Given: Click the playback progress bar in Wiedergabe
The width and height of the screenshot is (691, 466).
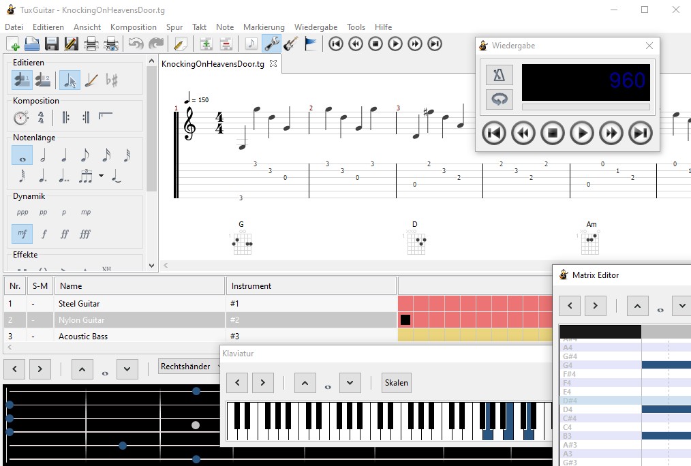Looking at the screenshot, I should (x=585, y=107).
